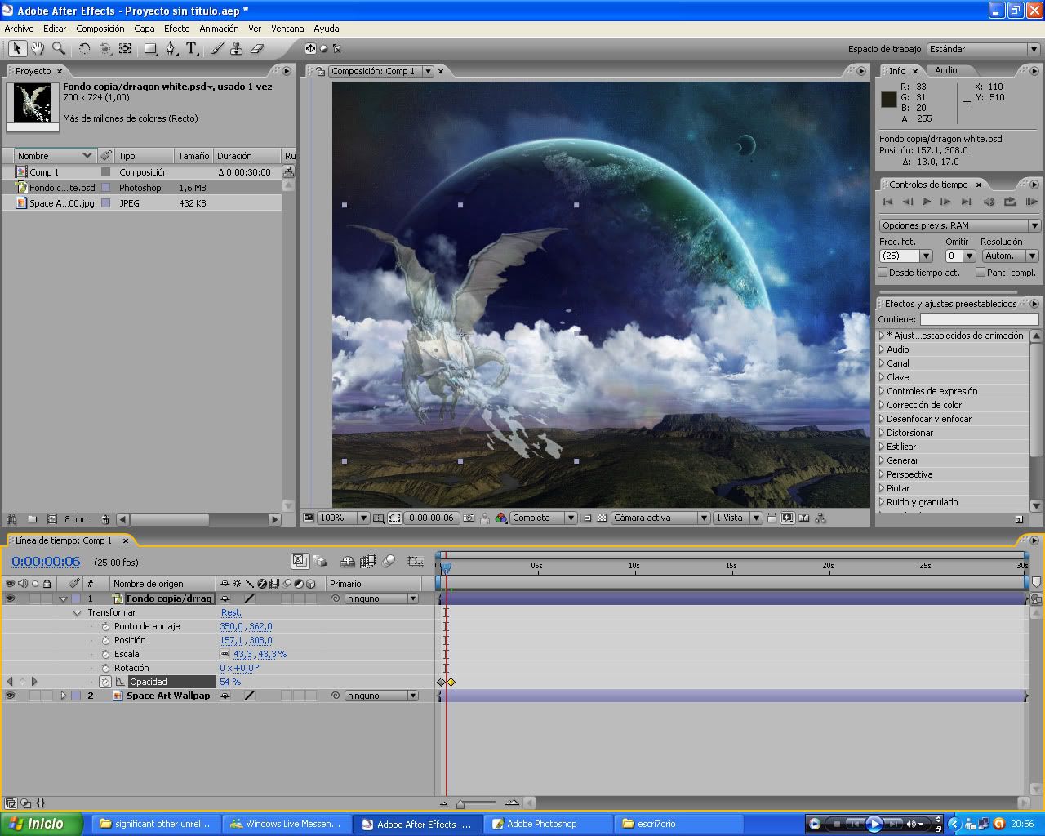Viewport: 1045px width, 836px height.
Task: Click the Rest. reset link for Transformar
Action: pos(231,612)
